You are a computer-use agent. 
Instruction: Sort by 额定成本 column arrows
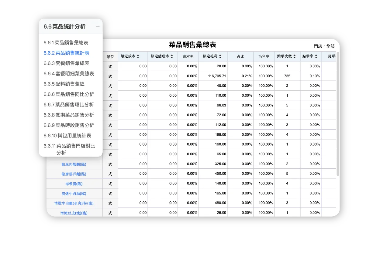tap(138, 56)
